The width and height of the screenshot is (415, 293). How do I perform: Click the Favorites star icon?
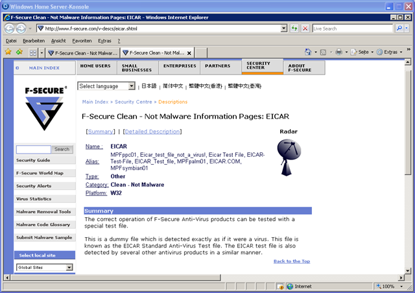coord(8,52)
